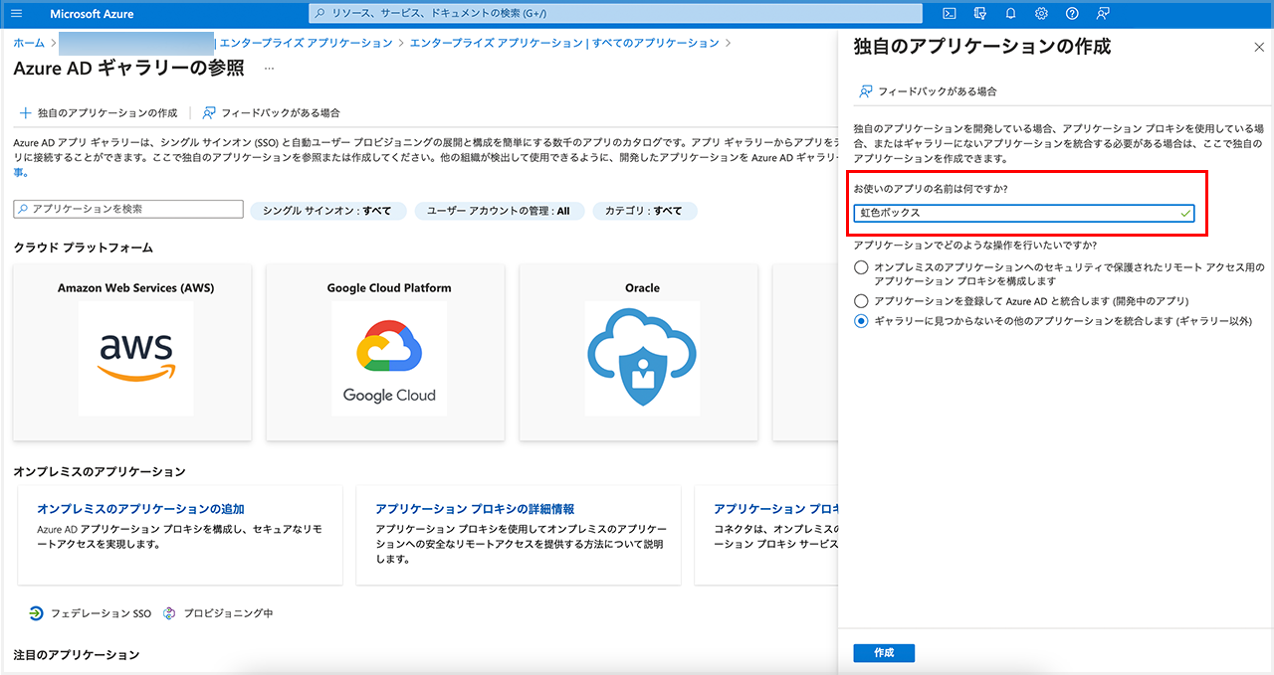1274x675 pixels.
Task: Open the シングル サインオン filter
Action: coord(328,211)
